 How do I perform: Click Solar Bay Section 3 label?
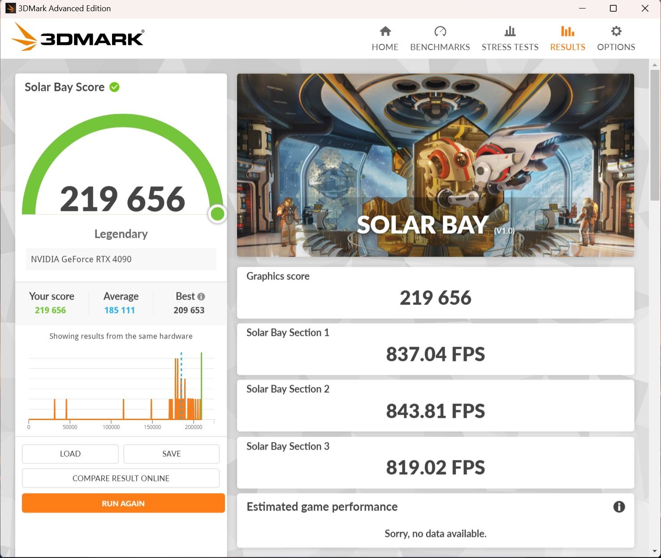click(x=288, y=446)
